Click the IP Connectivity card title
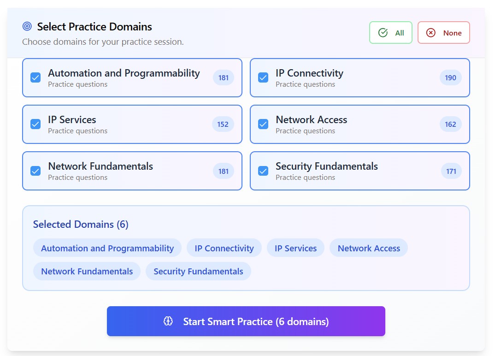The width and height of the screenshot is (495, 356). [x=309, y=73]
